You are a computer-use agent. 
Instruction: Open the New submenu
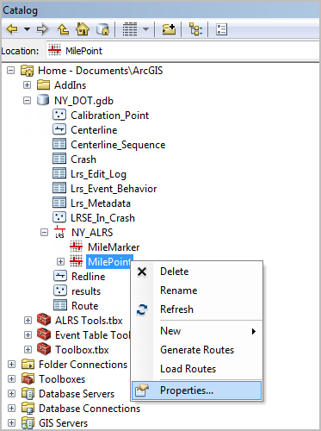[x=197, y=331]
